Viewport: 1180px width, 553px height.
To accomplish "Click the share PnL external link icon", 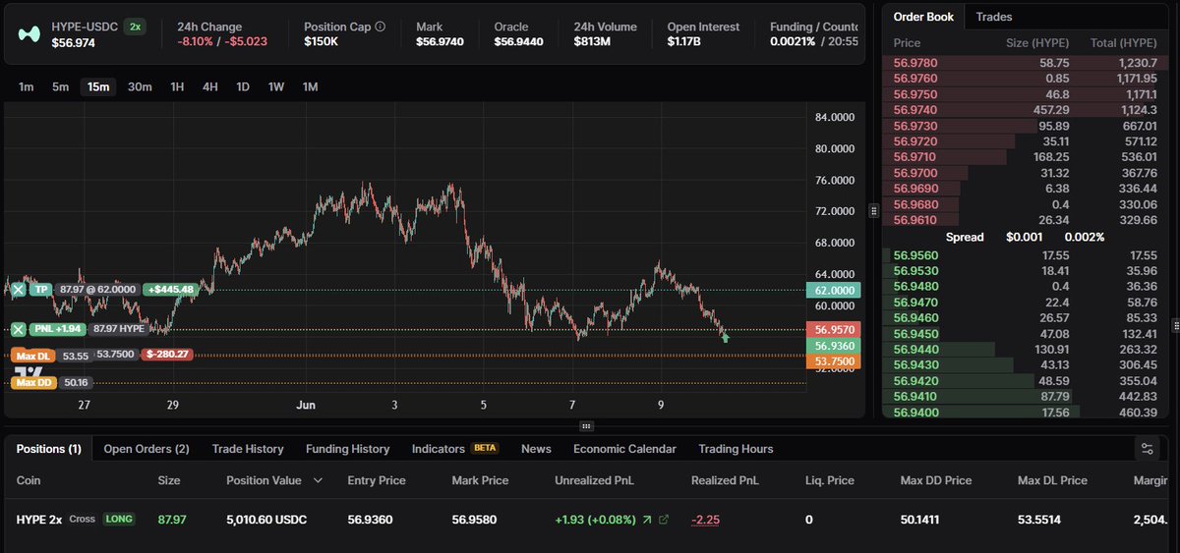I will (x=664, y=520).
